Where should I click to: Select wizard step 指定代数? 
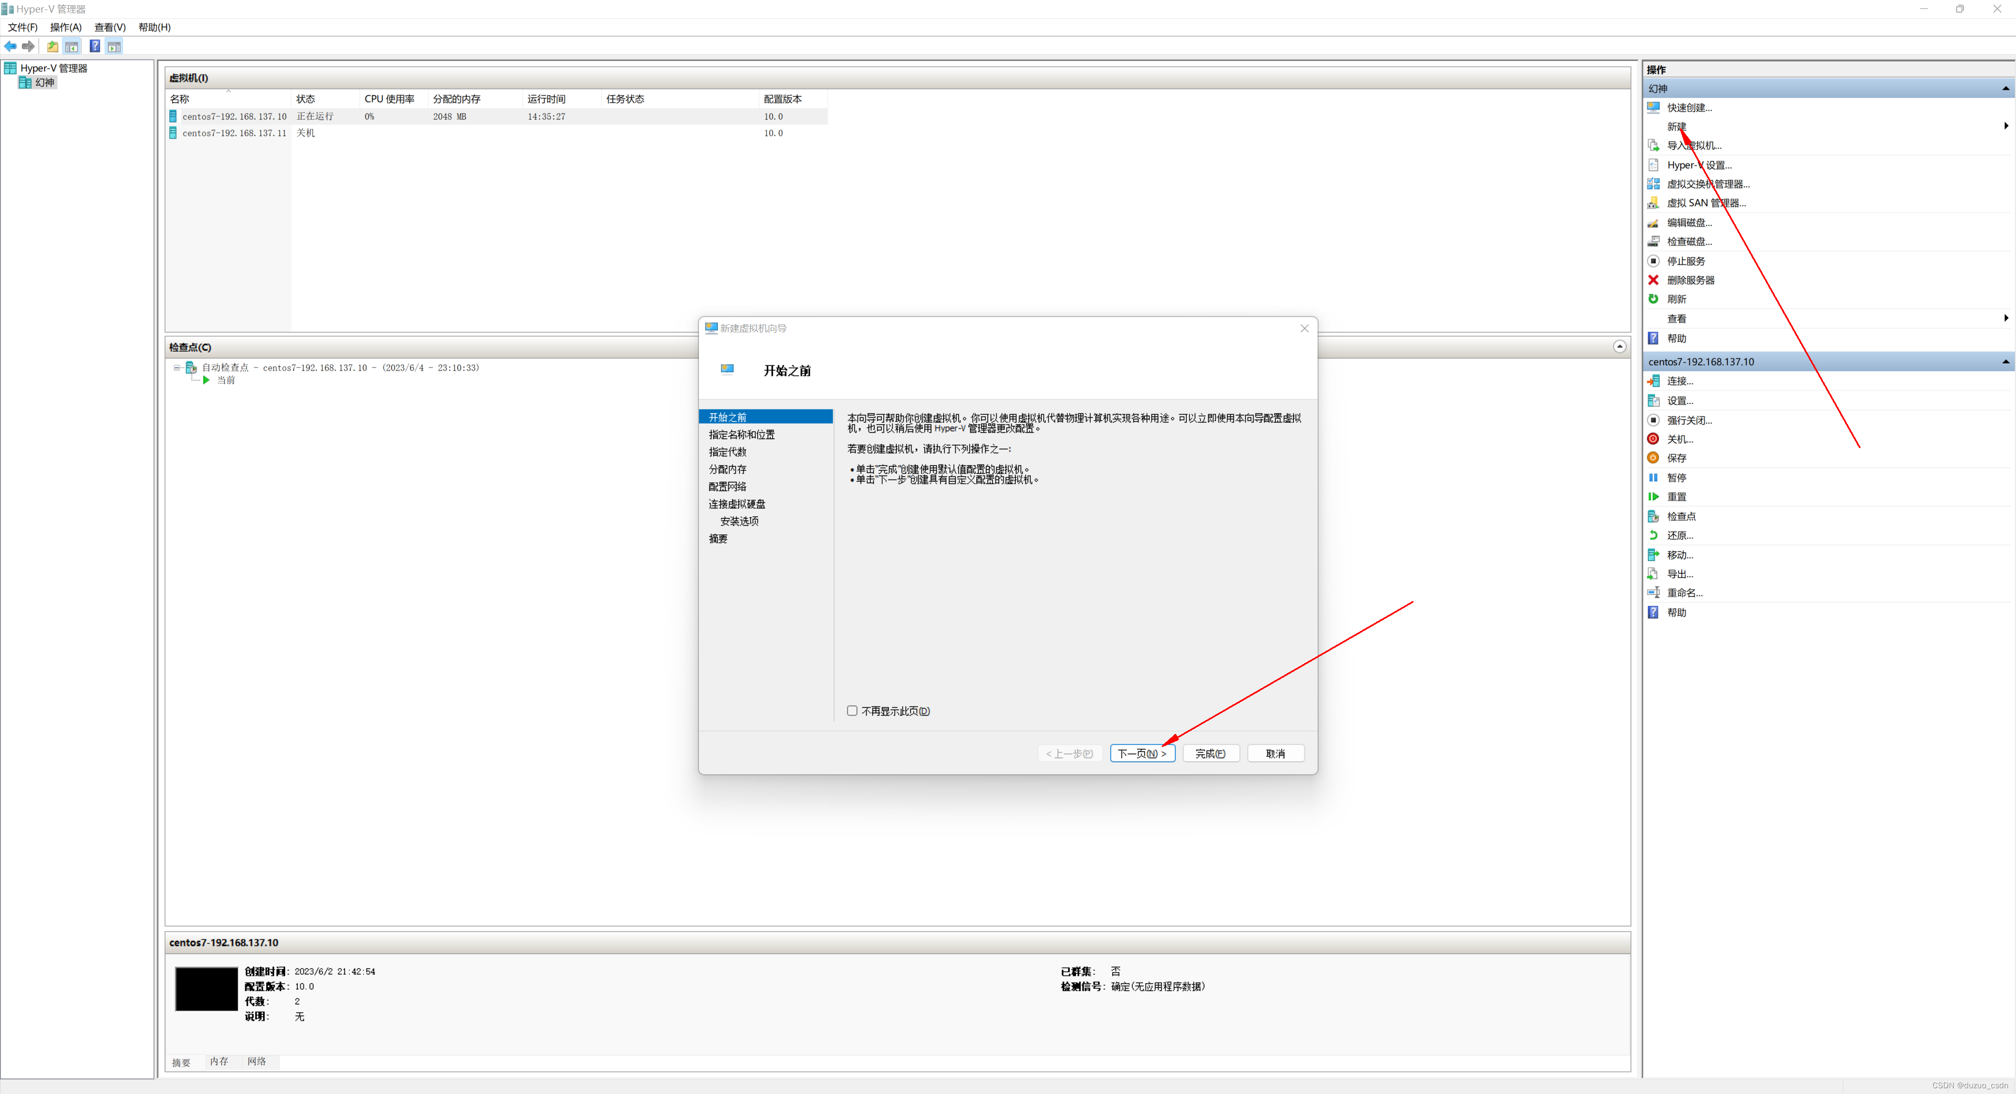pyautogui.click(x=727, y=453)
